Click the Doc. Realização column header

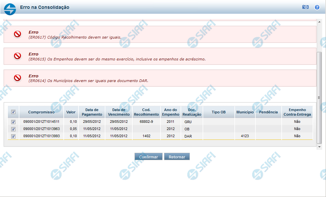click(x=192, y=112)
